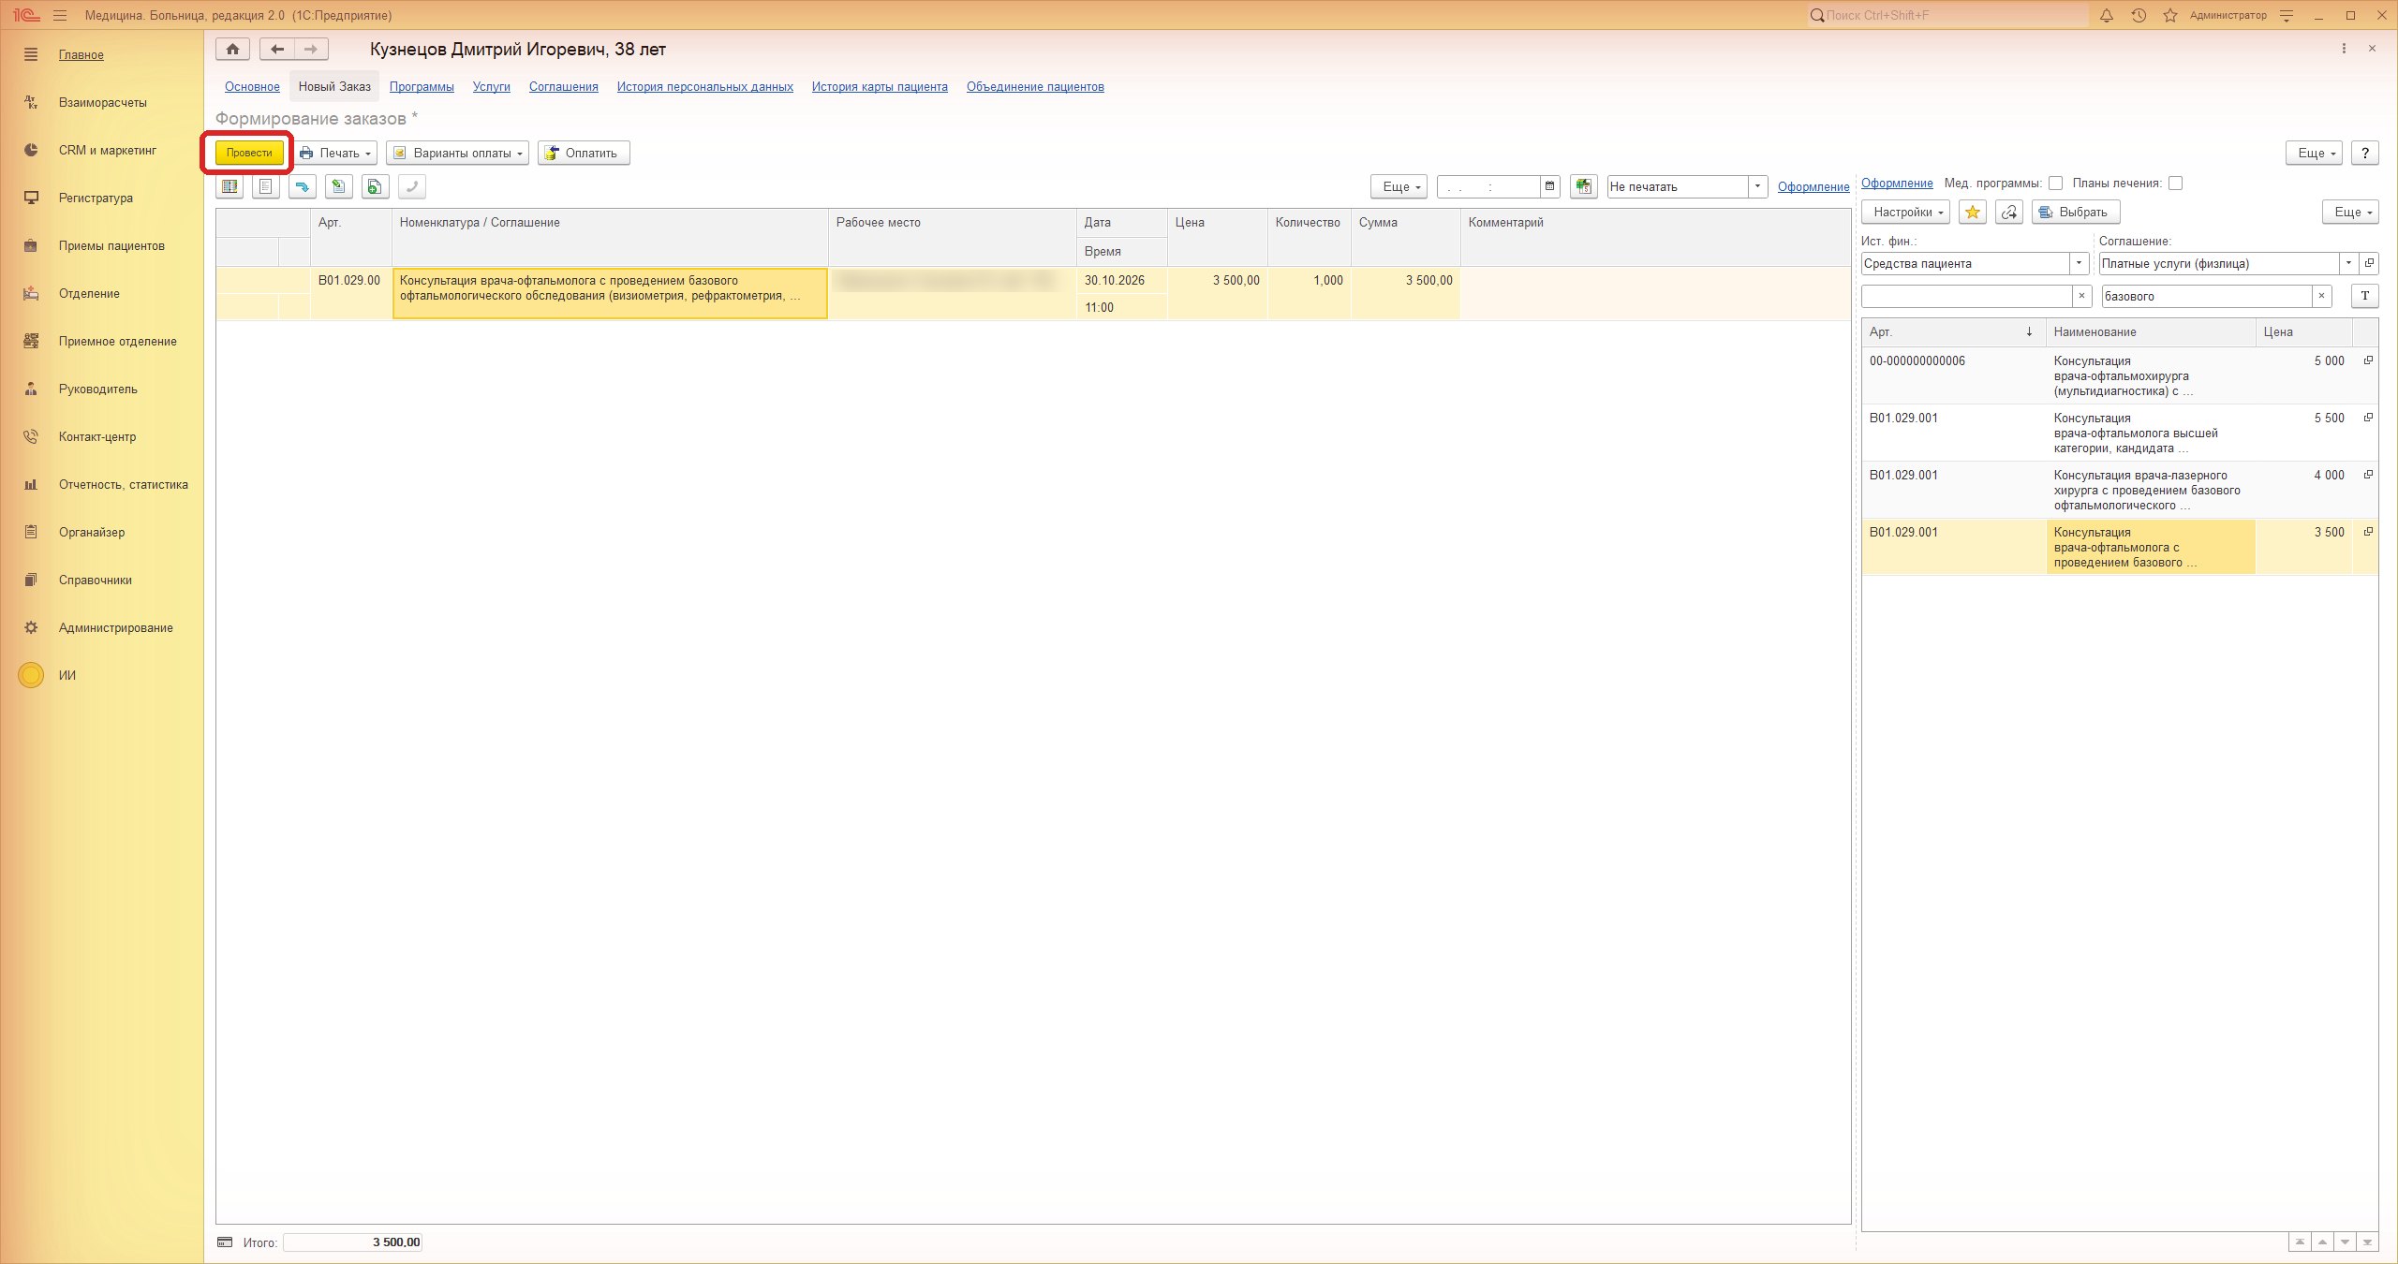Viewport: 2398px width, 1264px height.
Task: Click the document sheet icon in order toolbar
Action: pos(266,187)
